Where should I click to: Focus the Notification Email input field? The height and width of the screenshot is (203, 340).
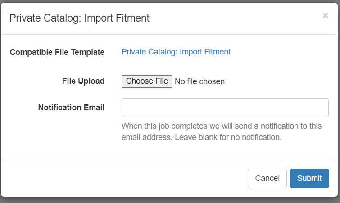pyautogui.click(x=225, y=108)
